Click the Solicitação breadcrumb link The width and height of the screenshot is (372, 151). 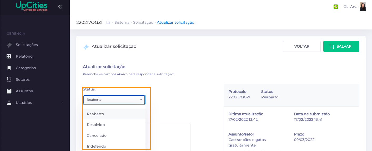coord(143,22)
